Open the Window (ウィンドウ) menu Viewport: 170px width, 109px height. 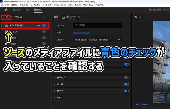click(x=88, y=5)
